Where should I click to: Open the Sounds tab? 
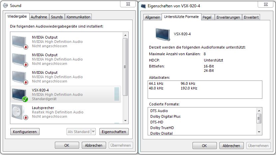pos(57,17)
